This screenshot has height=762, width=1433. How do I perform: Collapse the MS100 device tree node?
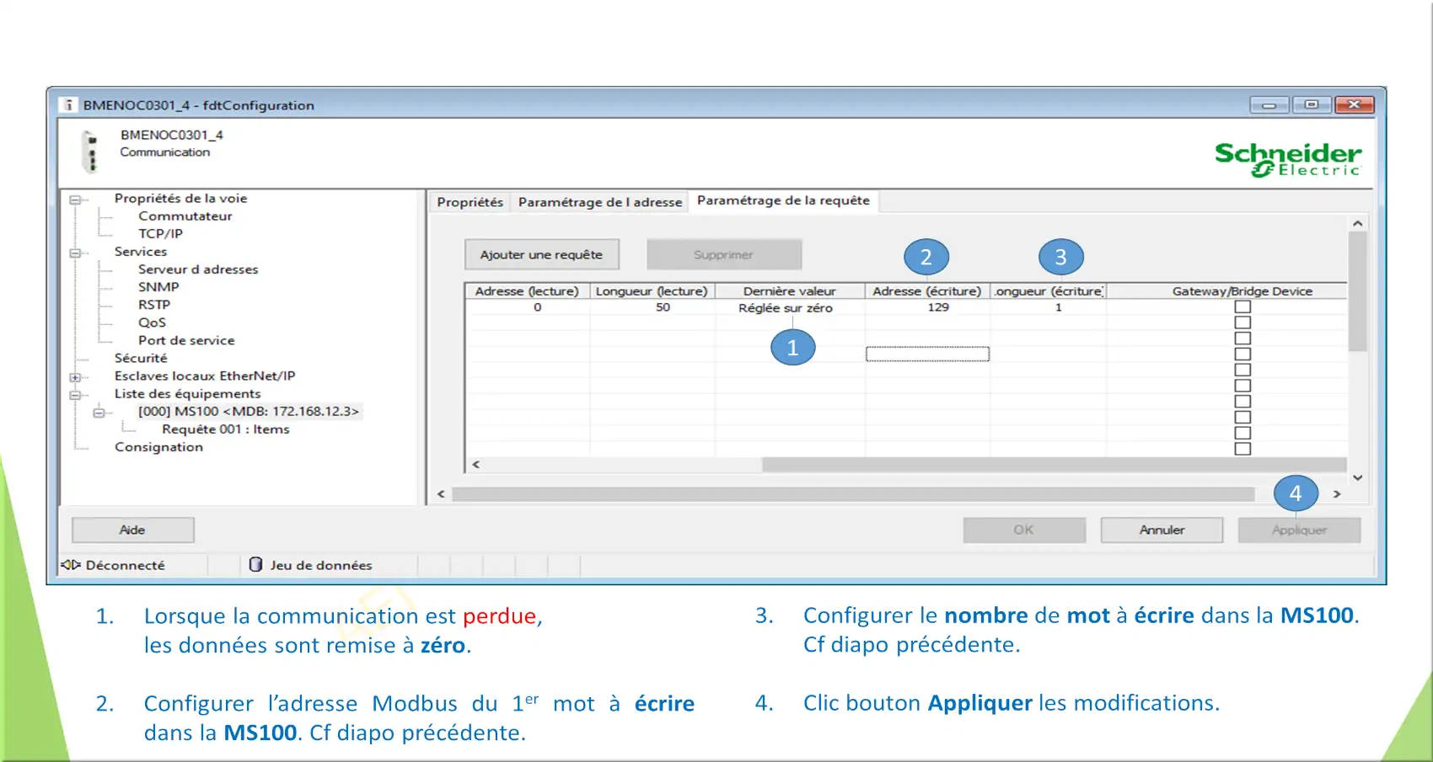pos(99,413)
